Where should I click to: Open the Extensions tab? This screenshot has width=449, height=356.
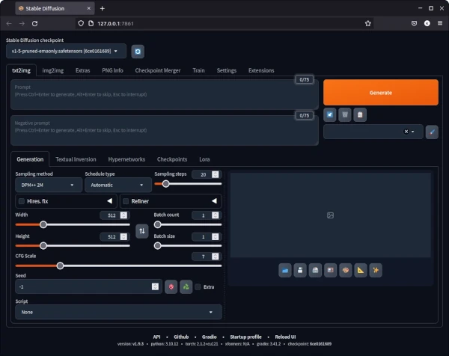(x=261, y=70)
